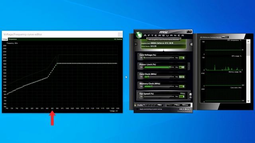Click the MSI Afterburner dragon logo

[x=139, y=35]
